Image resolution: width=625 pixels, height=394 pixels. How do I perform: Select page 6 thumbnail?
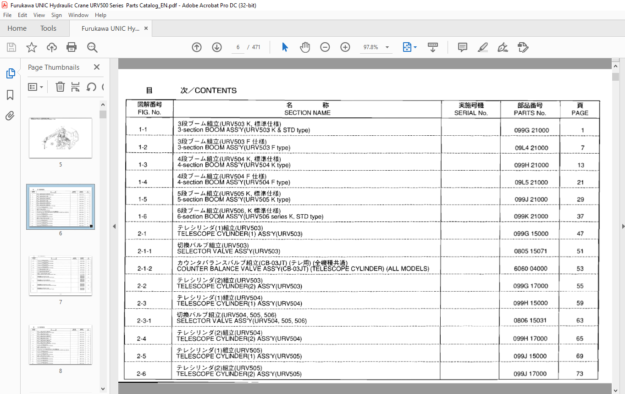click(61, 207)
